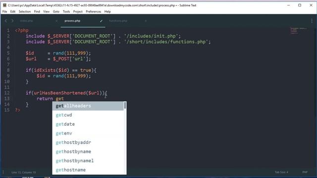Choose gethostbyname from autocomplete list
Viewport: 317px width, 178px height.
(x=88, y=151)
